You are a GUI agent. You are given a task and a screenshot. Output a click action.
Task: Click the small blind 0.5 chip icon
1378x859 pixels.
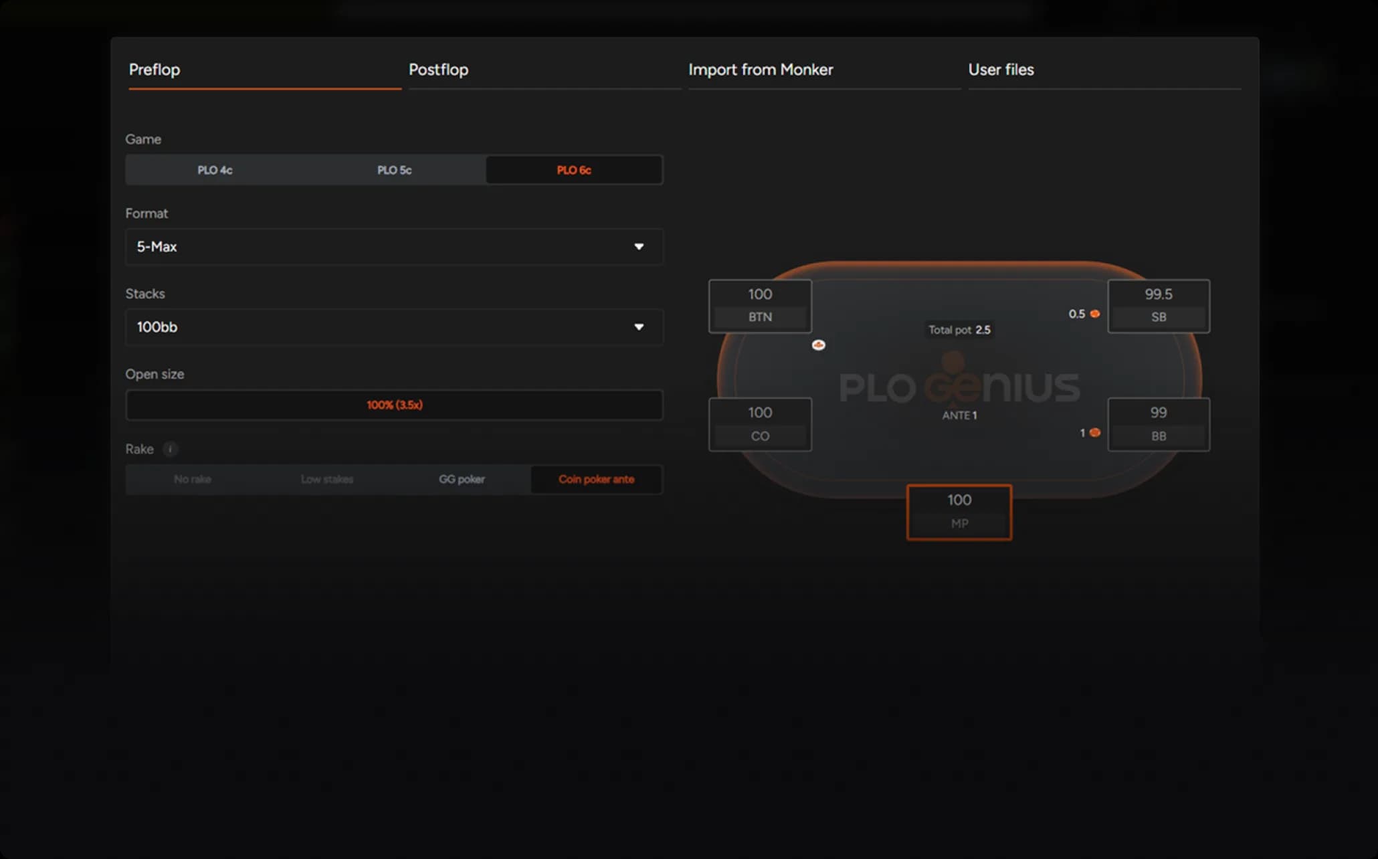click(1095, 314)
